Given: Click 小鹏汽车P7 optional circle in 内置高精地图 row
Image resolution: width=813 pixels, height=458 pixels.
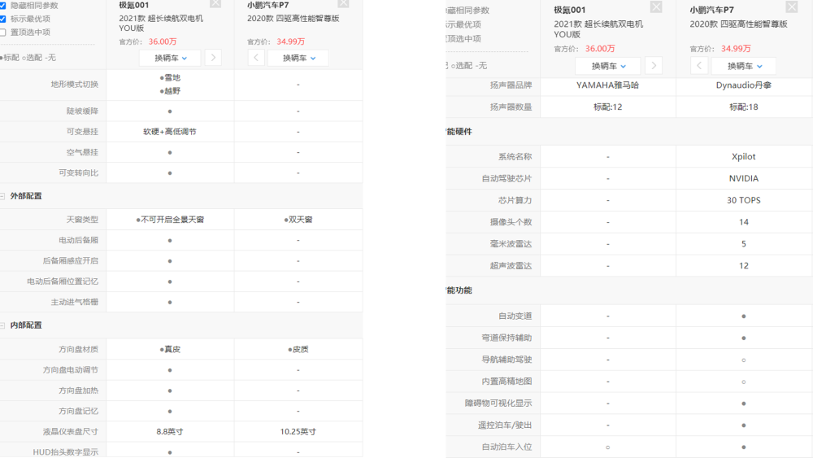Looking at the screenshot, I should [744, 382].
